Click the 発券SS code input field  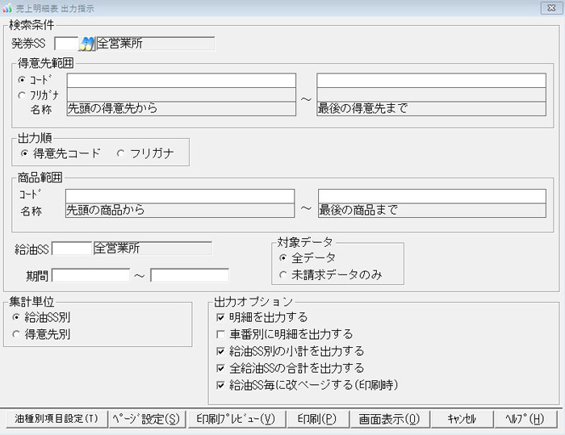pyautogui.click(x=66, y=44)
